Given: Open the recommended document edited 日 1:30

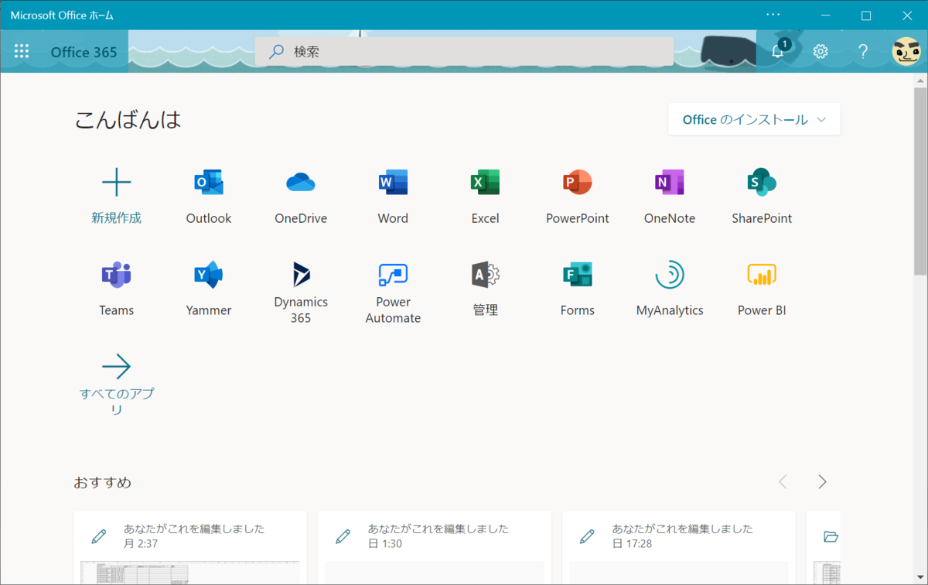Looking at the screenshot, I should coord(435,548).
